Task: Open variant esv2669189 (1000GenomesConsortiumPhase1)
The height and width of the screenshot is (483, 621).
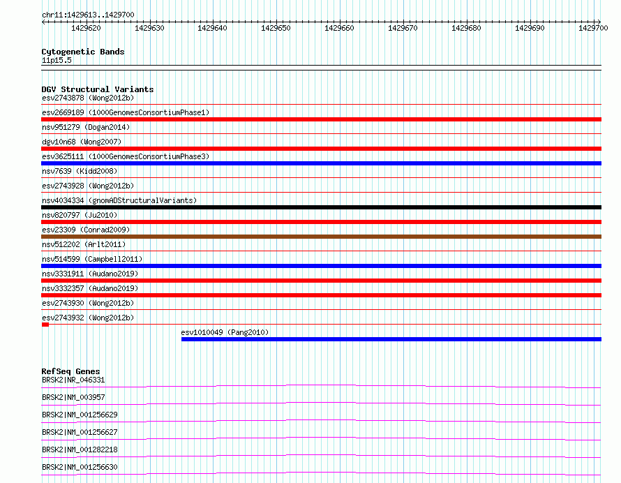Action: [126, 112]
